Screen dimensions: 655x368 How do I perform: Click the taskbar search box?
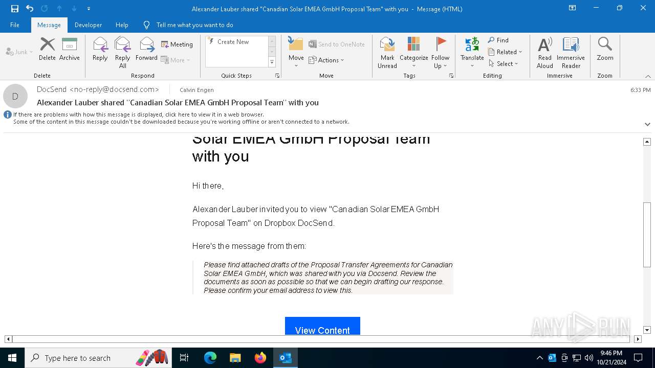click(x=98, y=358)
